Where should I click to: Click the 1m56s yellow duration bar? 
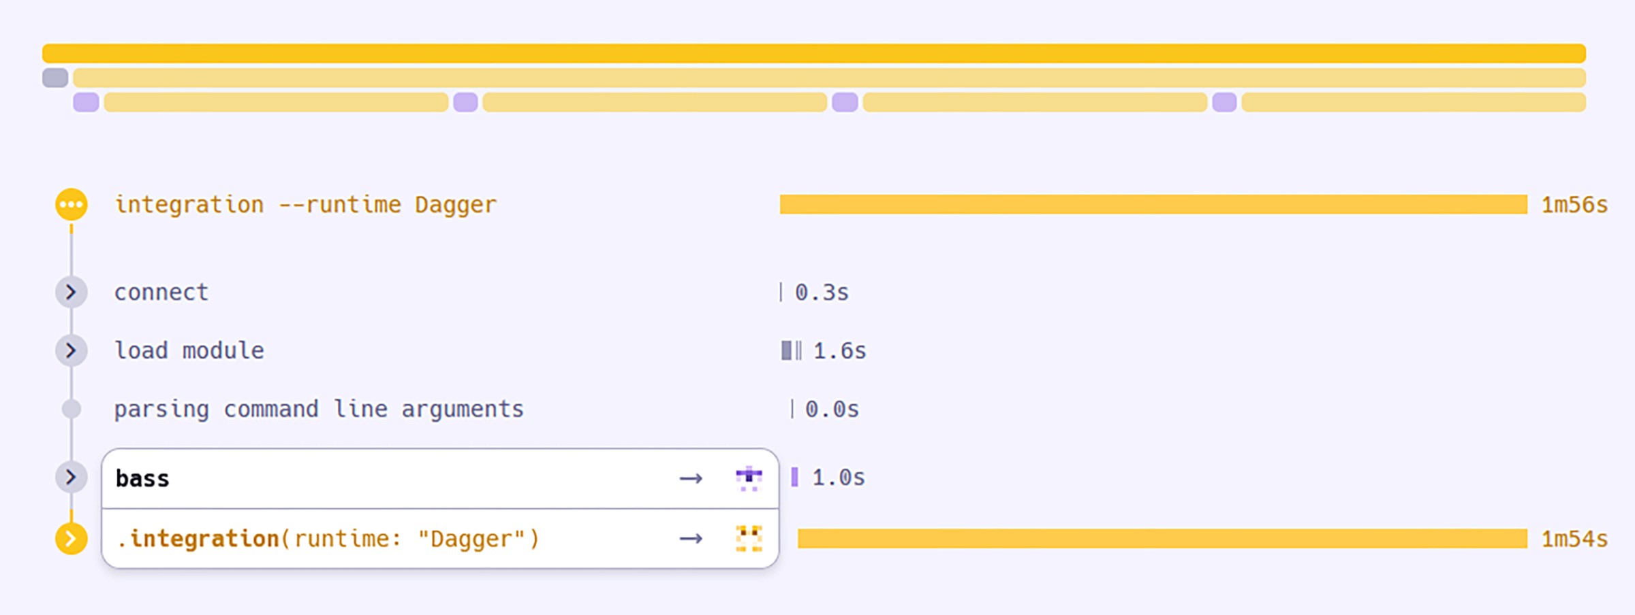1153,204
